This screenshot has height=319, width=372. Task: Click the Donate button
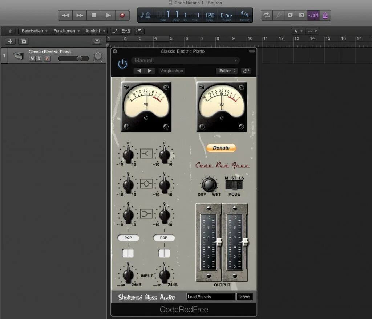click(221, 148)
